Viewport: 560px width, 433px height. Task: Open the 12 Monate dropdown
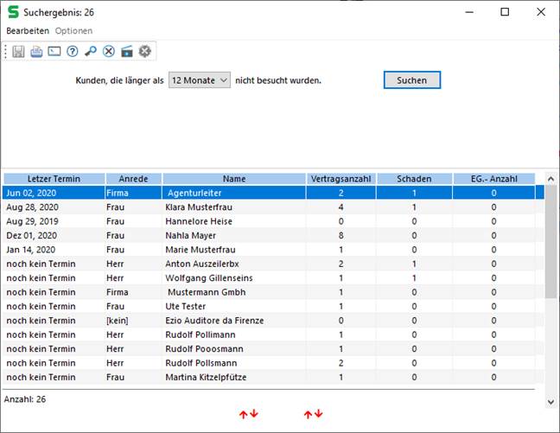pos(200,80)
